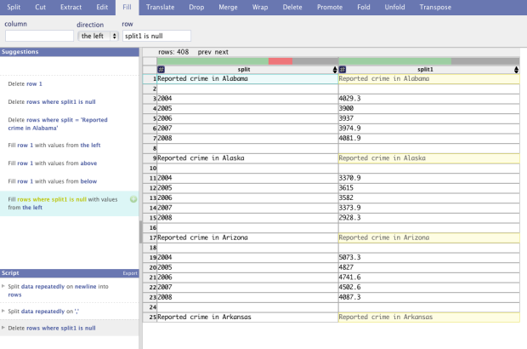
Task: Open the Split tab
Action: coord(14,7)
